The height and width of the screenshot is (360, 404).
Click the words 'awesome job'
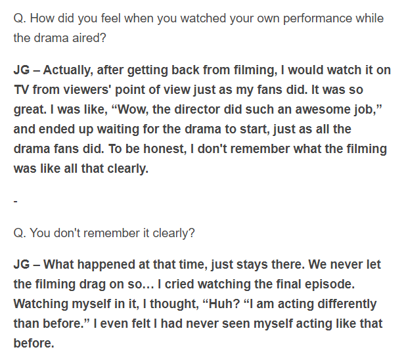tap(336, 110)
